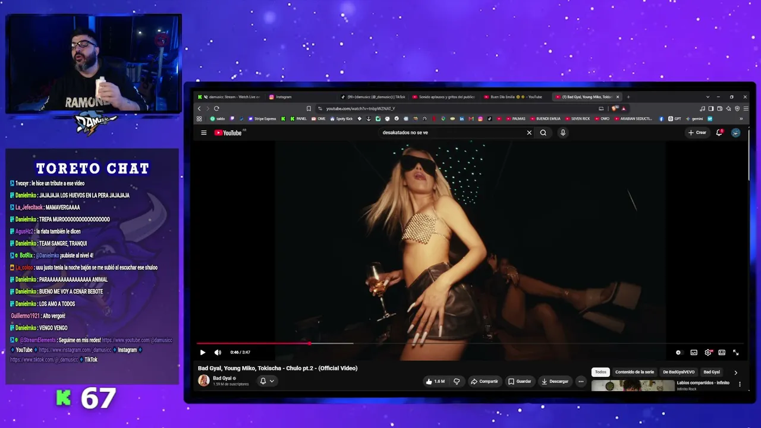
Task: Open the Leo AI assistant icon
Action: [x=728, y=109]
